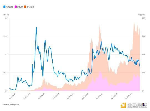
Task: Click the orange bitcoin legend swatch
Action: [x=25, y=7]
